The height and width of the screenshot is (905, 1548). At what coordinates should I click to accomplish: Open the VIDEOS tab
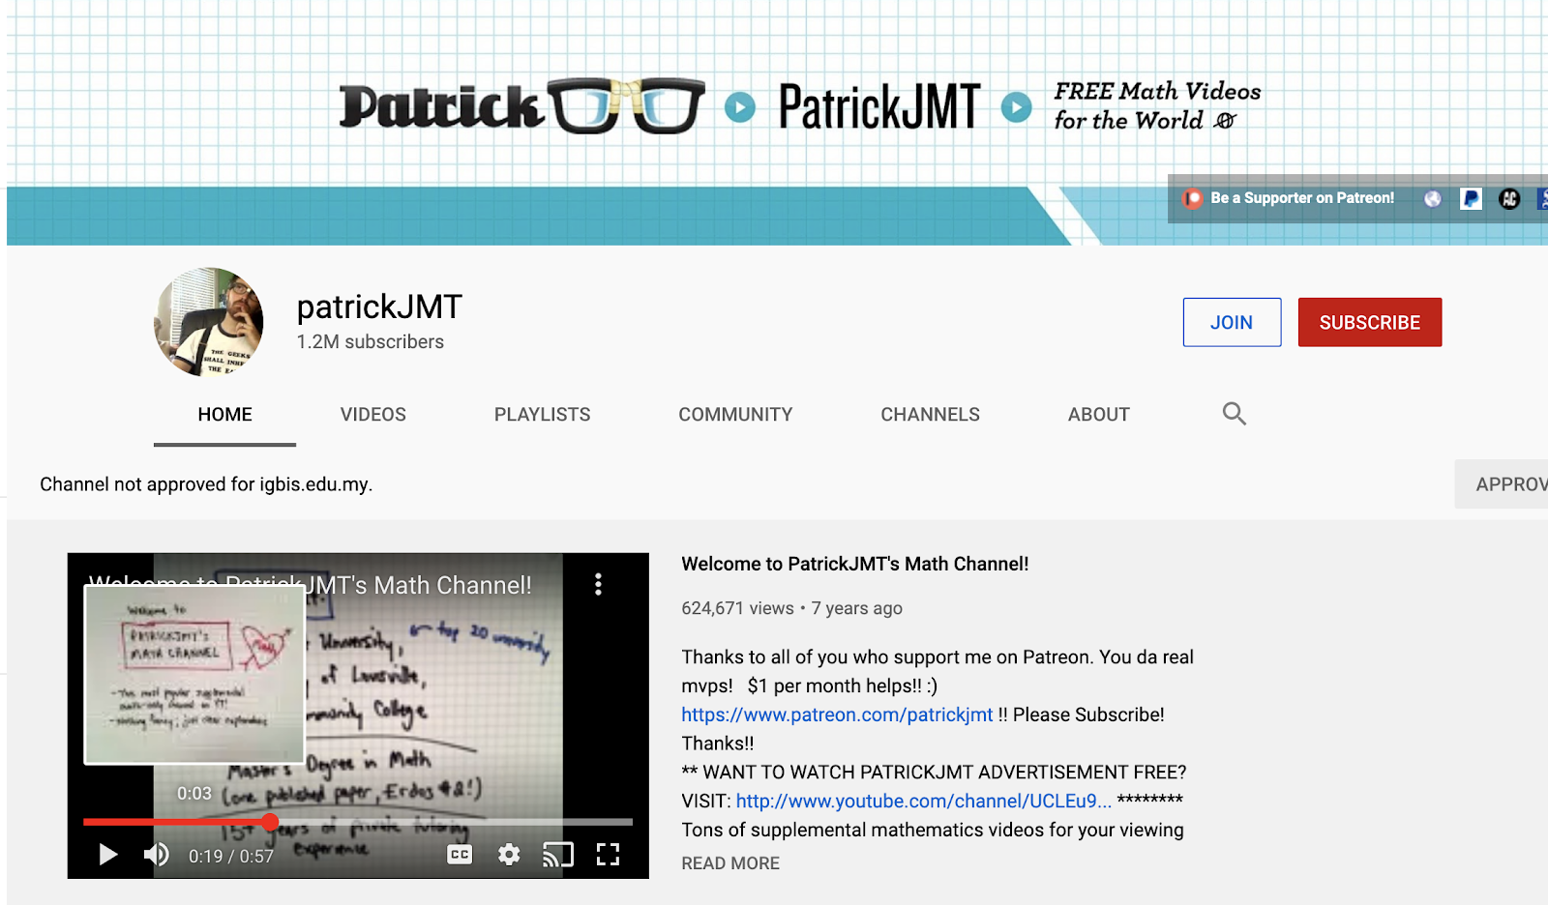coord(373,415)
